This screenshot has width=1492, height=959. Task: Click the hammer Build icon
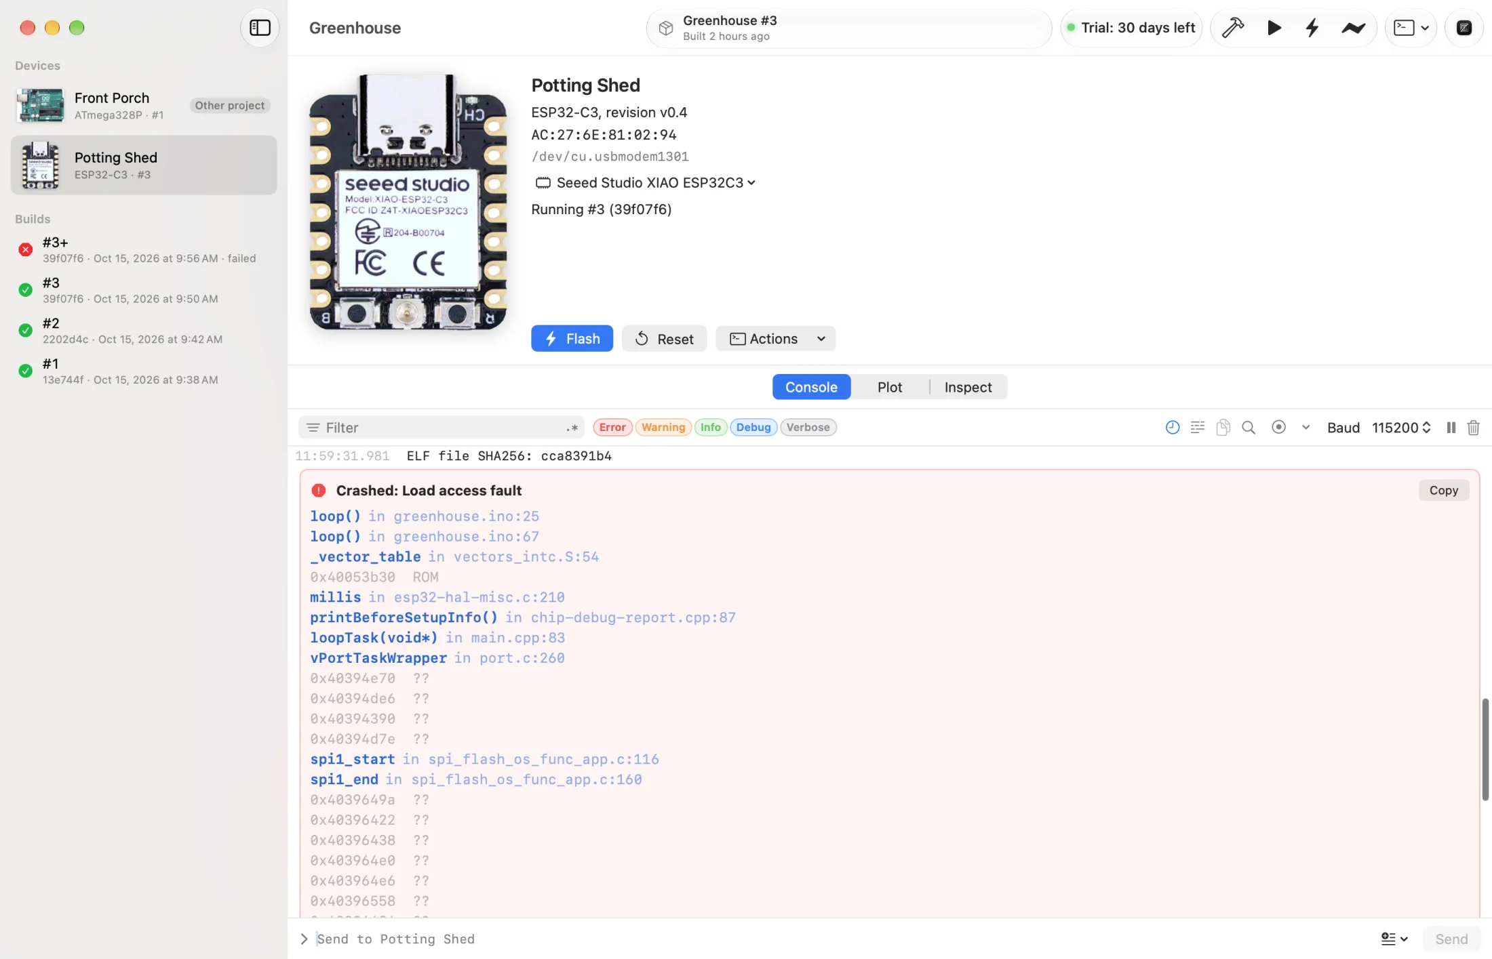(x=1232, y=28)
